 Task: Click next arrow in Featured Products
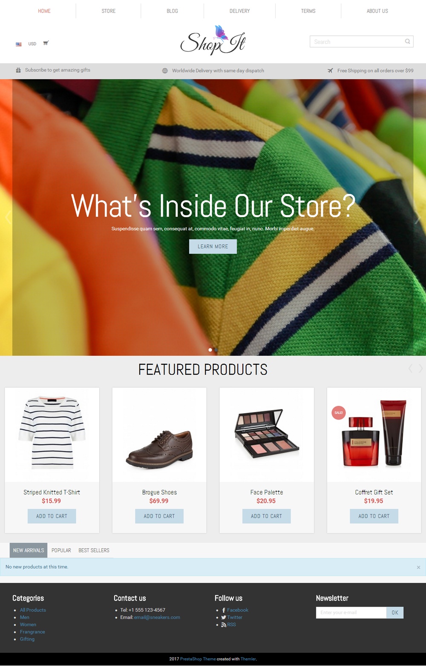tap(420, 369)
